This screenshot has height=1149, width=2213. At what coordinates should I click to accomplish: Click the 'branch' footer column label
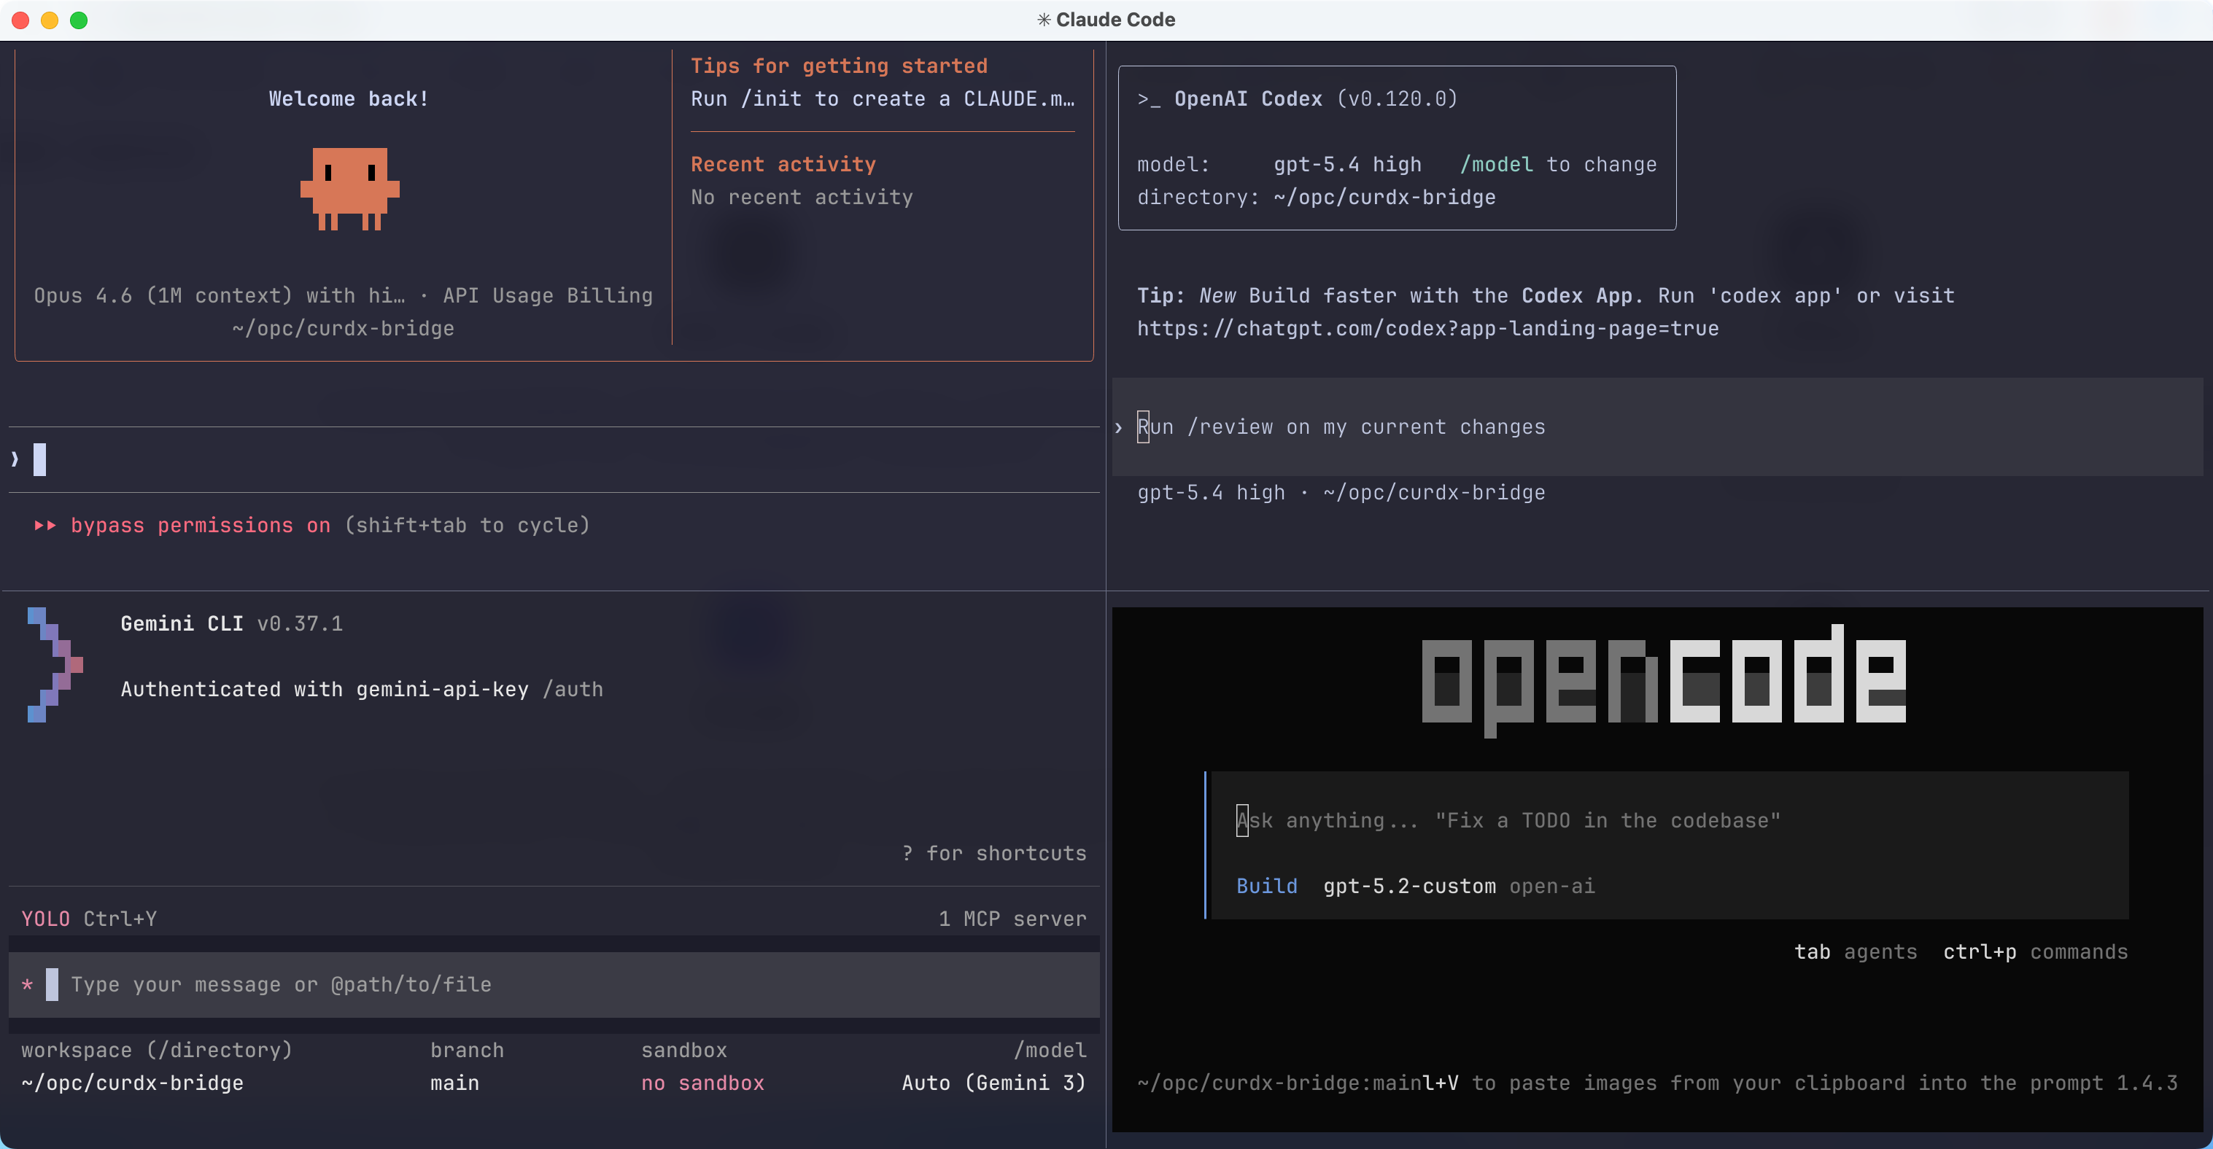coord(467,1051)
